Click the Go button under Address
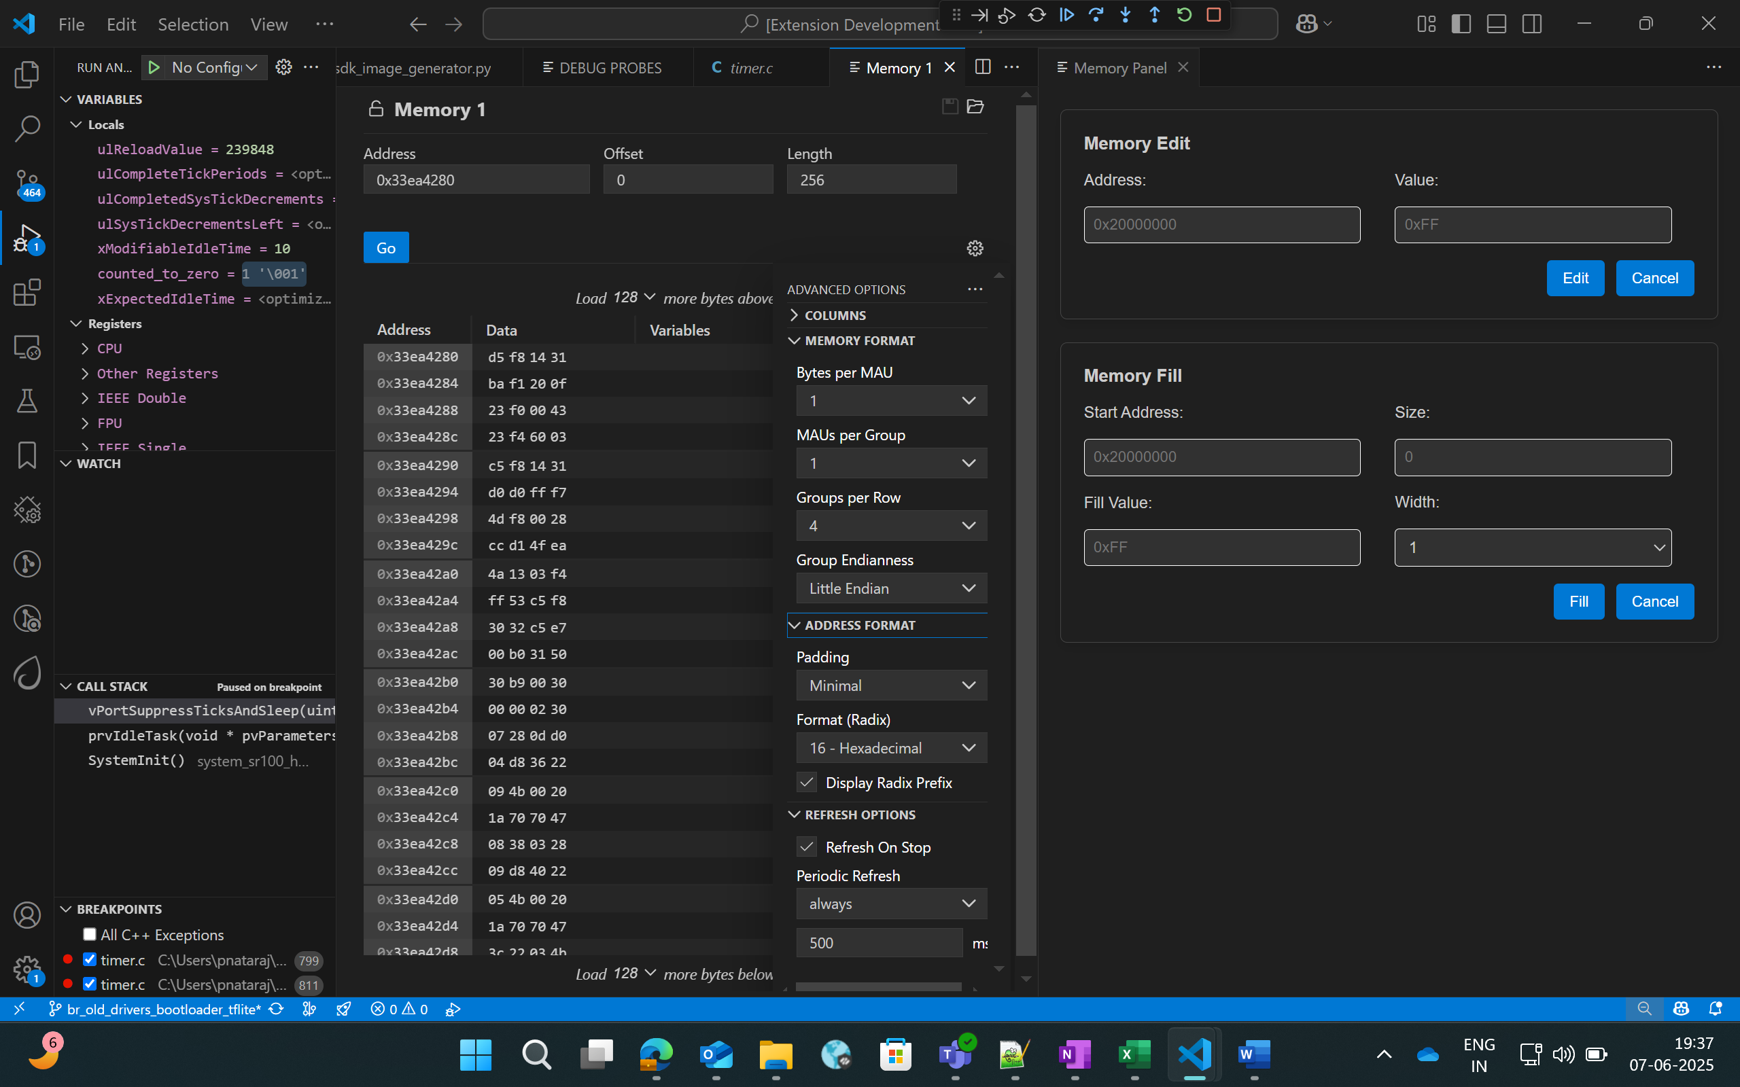Screen dimensions: 1740x1087 (385, 248)
